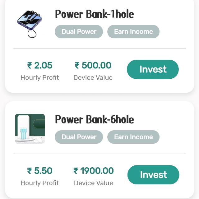Tap Dual Power tag on Power Bank-6hole
199x199 pixels.
pyautogui.click(x=79, y=137)
